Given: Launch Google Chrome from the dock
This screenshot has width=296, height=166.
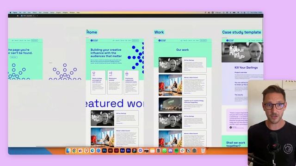Looking at the screenshot, I should pyautogui.click(x=74, y=151).
